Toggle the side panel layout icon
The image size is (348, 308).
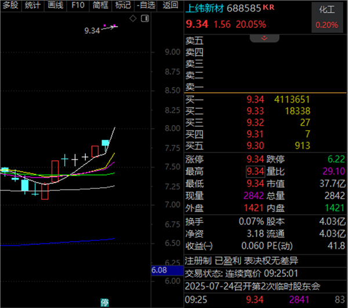(145, 19)
